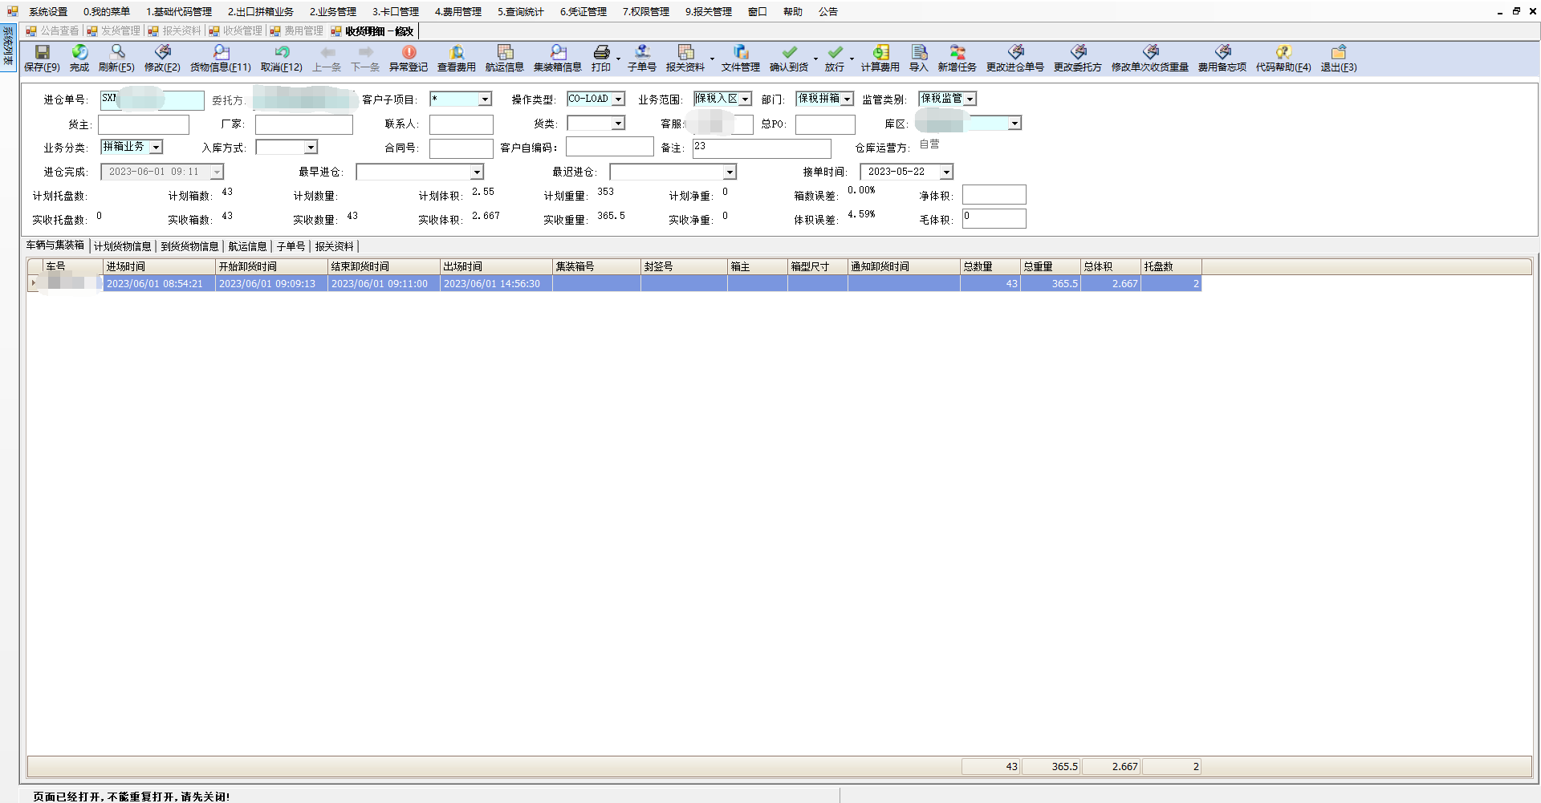Image resolution: width=1541 pixels, height=803 pixels.
Task: Click the 联系人 input field
Action: tap(461, 124)
